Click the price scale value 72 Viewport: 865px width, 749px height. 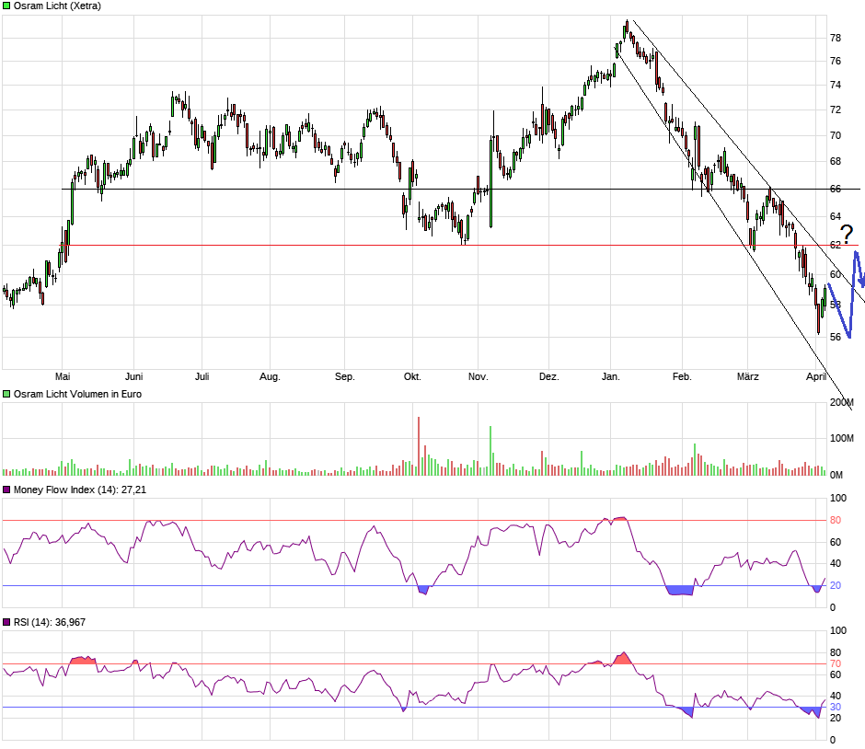tap(836, 109)
